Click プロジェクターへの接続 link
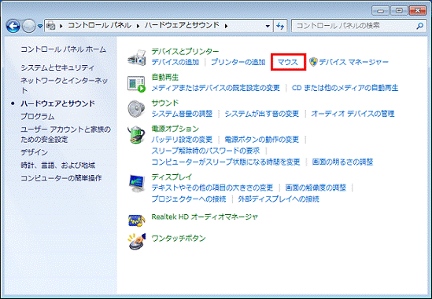This screenshot has width=432, height=299. pos(189,199)
